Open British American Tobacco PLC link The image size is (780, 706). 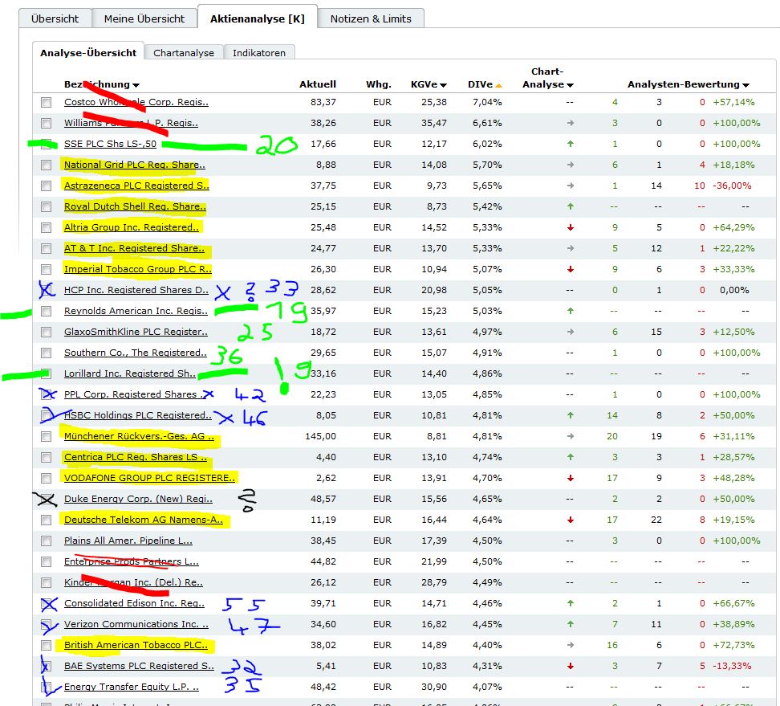coord(136,645)
